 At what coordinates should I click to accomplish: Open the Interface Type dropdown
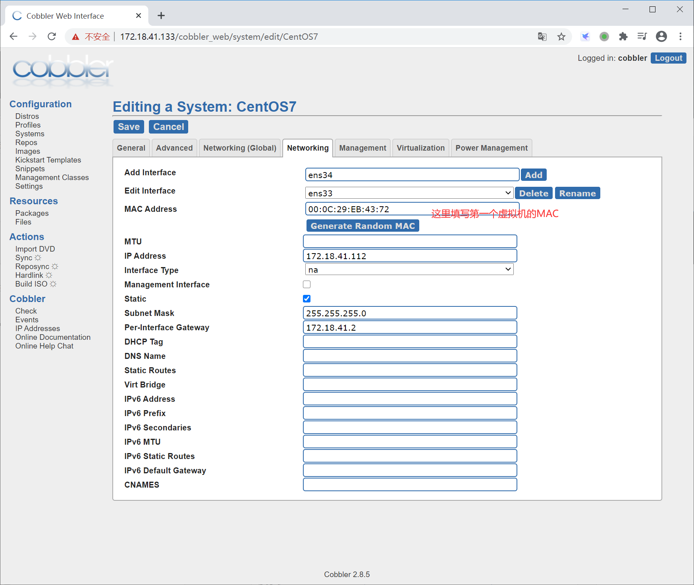(x=409, y=269)
